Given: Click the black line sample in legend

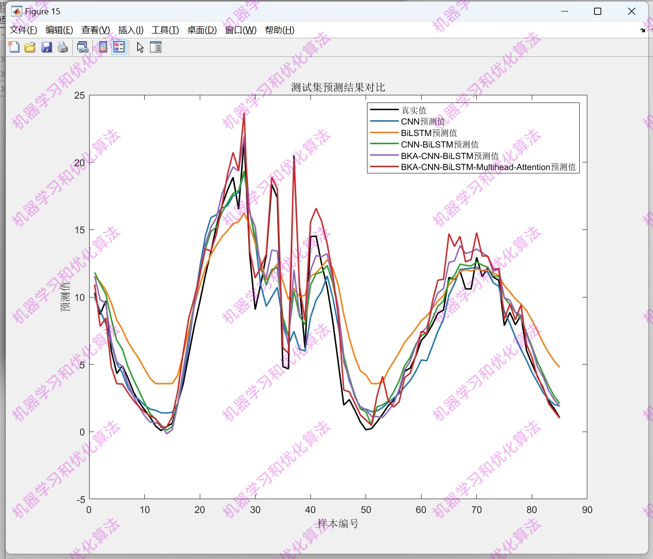Looking at the screenshot, I should pos(384,110).
